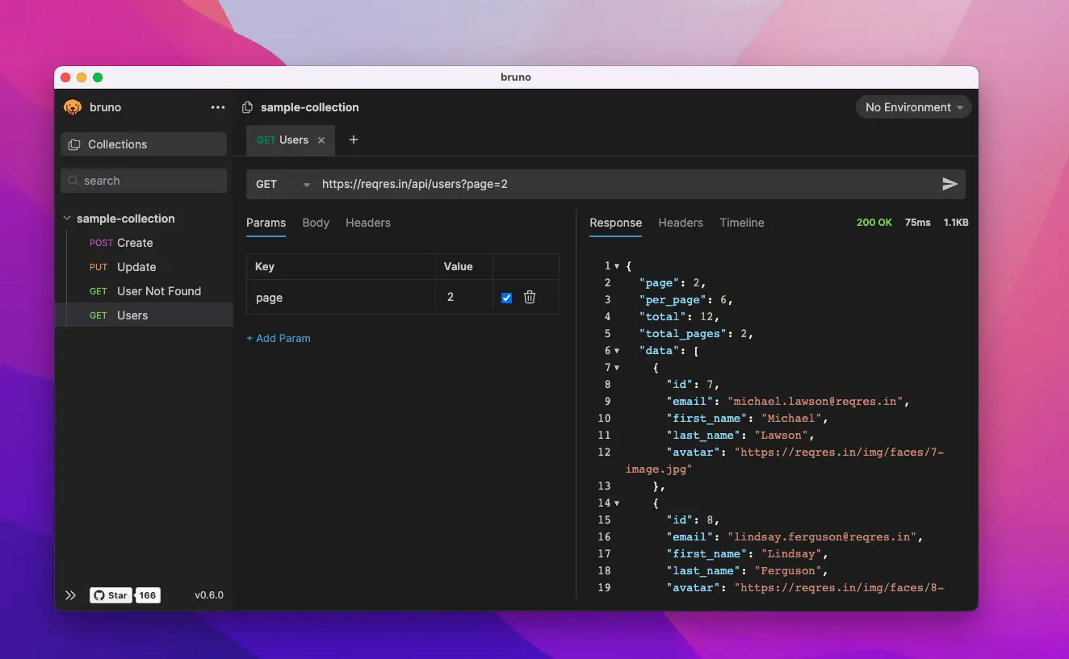Delete the page param with trash icon
The image size is (1069, 659).
click(x=530, y=297)
